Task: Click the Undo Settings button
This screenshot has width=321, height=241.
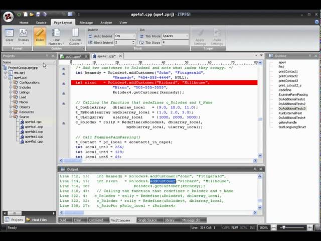Action: (x=217, y=37)
